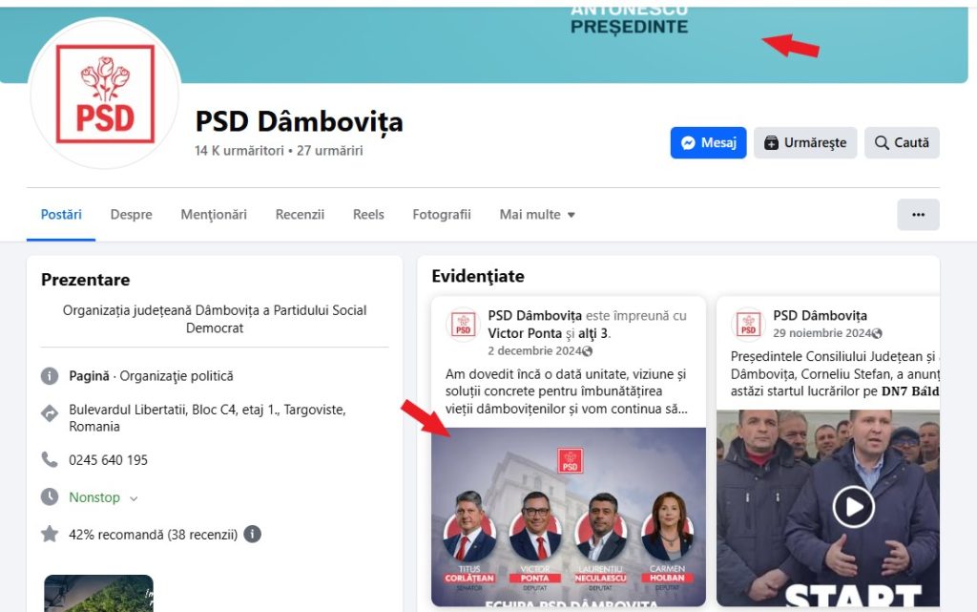Click the clock icon beside Nonstop hours
Viewport: 977px width, 612px height.
50,496
